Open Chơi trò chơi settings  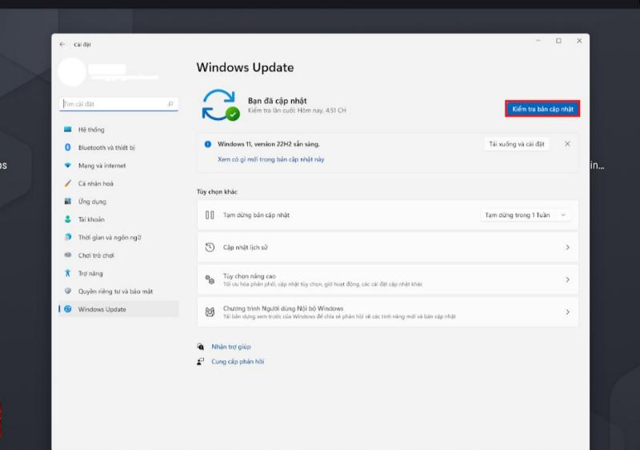[118, 255]
